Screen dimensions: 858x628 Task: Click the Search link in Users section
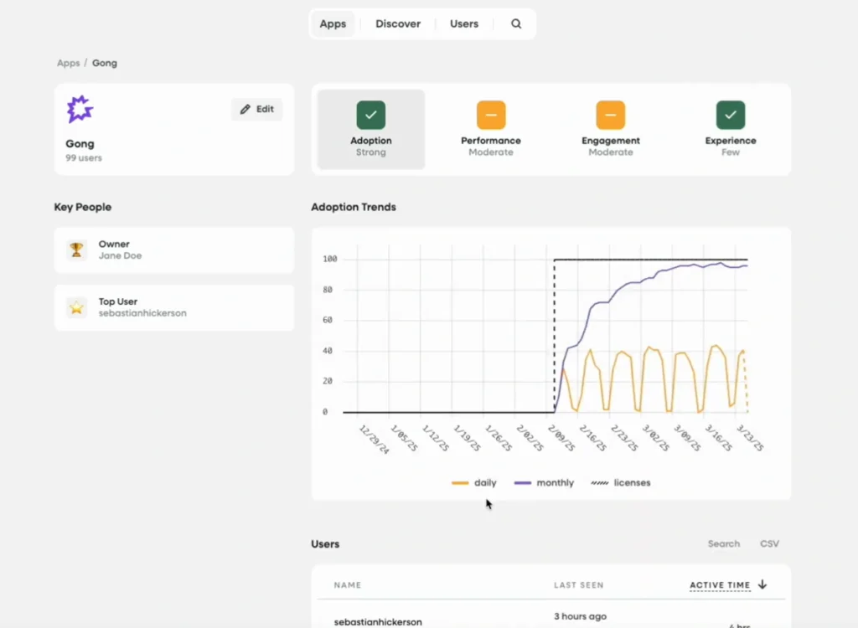(x=723, y=543)
